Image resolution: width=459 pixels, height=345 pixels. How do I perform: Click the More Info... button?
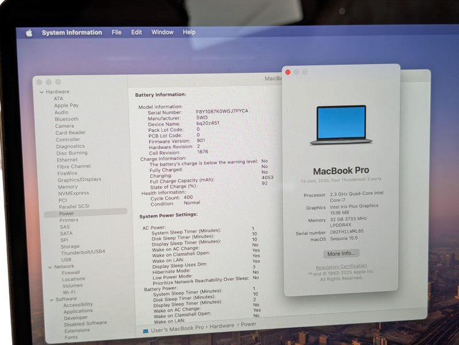click(x=341, y=253)
